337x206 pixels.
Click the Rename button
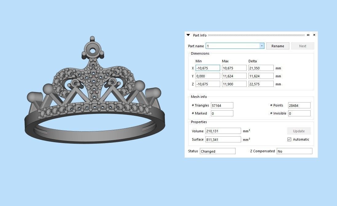[278, 46]
